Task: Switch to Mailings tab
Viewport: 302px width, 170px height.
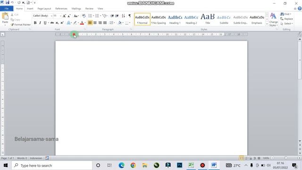Action: 76,8
